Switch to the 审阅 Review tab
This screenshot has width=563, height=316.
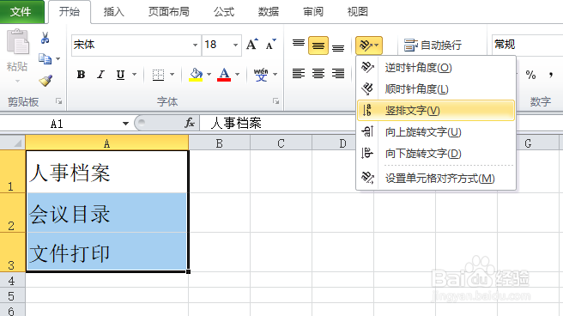click(313, 12)
